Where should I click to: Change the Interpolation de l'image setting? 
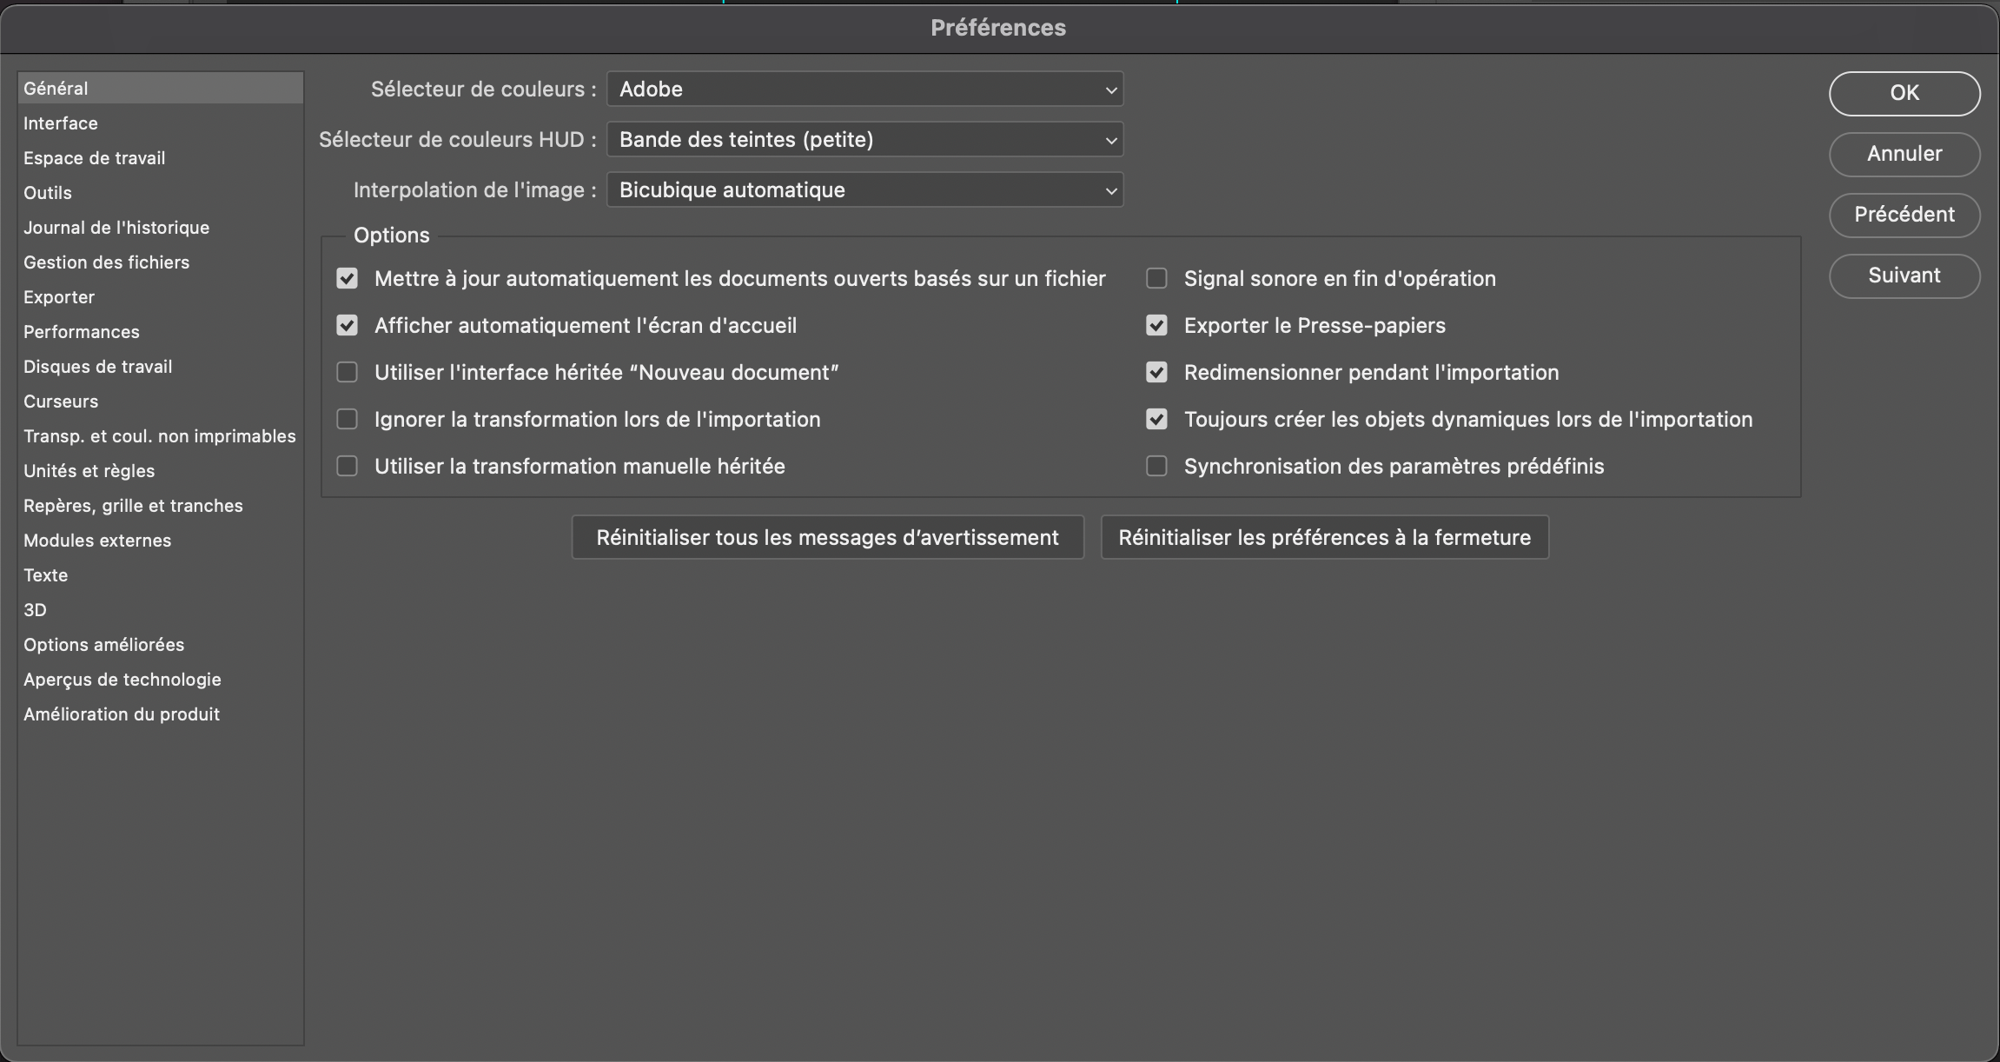[x=864, y=189]
